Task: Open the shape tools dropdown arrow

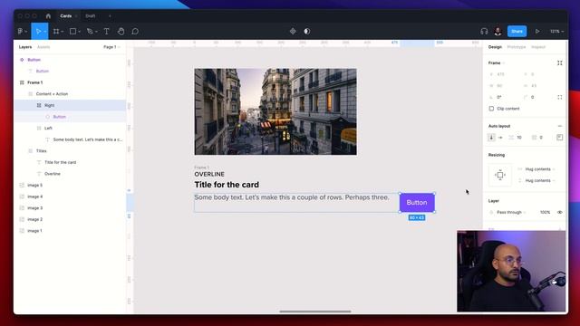Action: click(79, 32)
